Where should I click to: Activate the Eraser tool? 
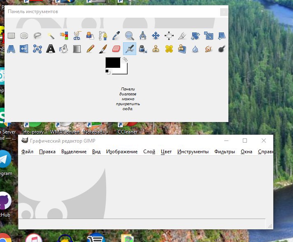[x=116, y=49]
